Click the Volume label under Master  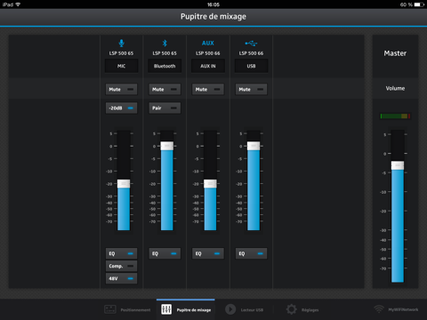(x=395, y=88)
